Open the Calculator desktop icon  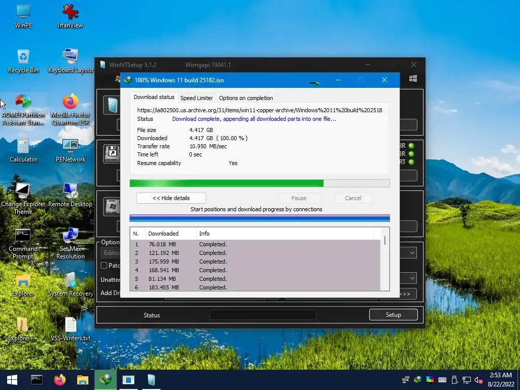click(x=23, y=150)
